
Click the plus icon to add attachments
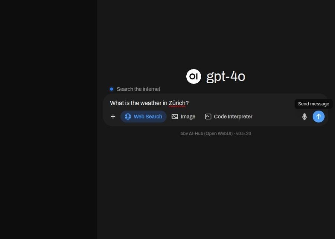click(x=113, y=117)
